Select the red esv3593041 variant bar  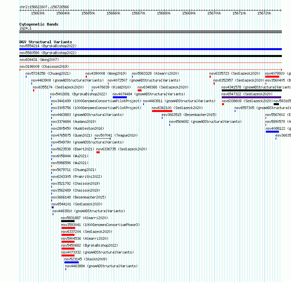click(68, 228)
